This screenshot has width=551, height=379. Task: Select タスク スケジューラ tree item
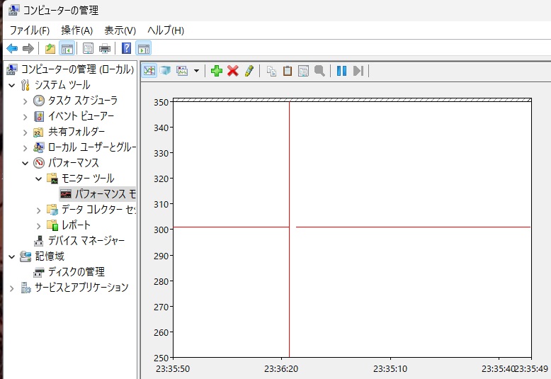click(x=83, y=101)
